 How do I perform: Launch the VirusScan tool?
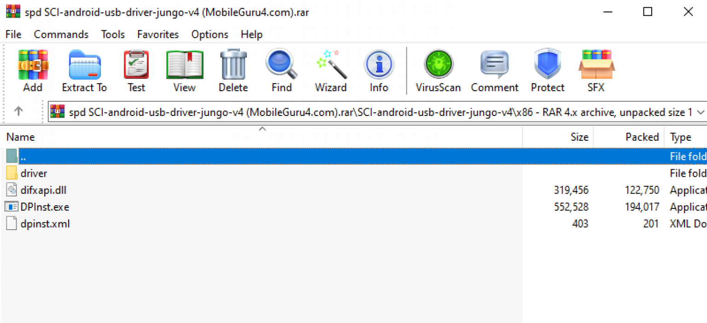click(x=438, y=69)
